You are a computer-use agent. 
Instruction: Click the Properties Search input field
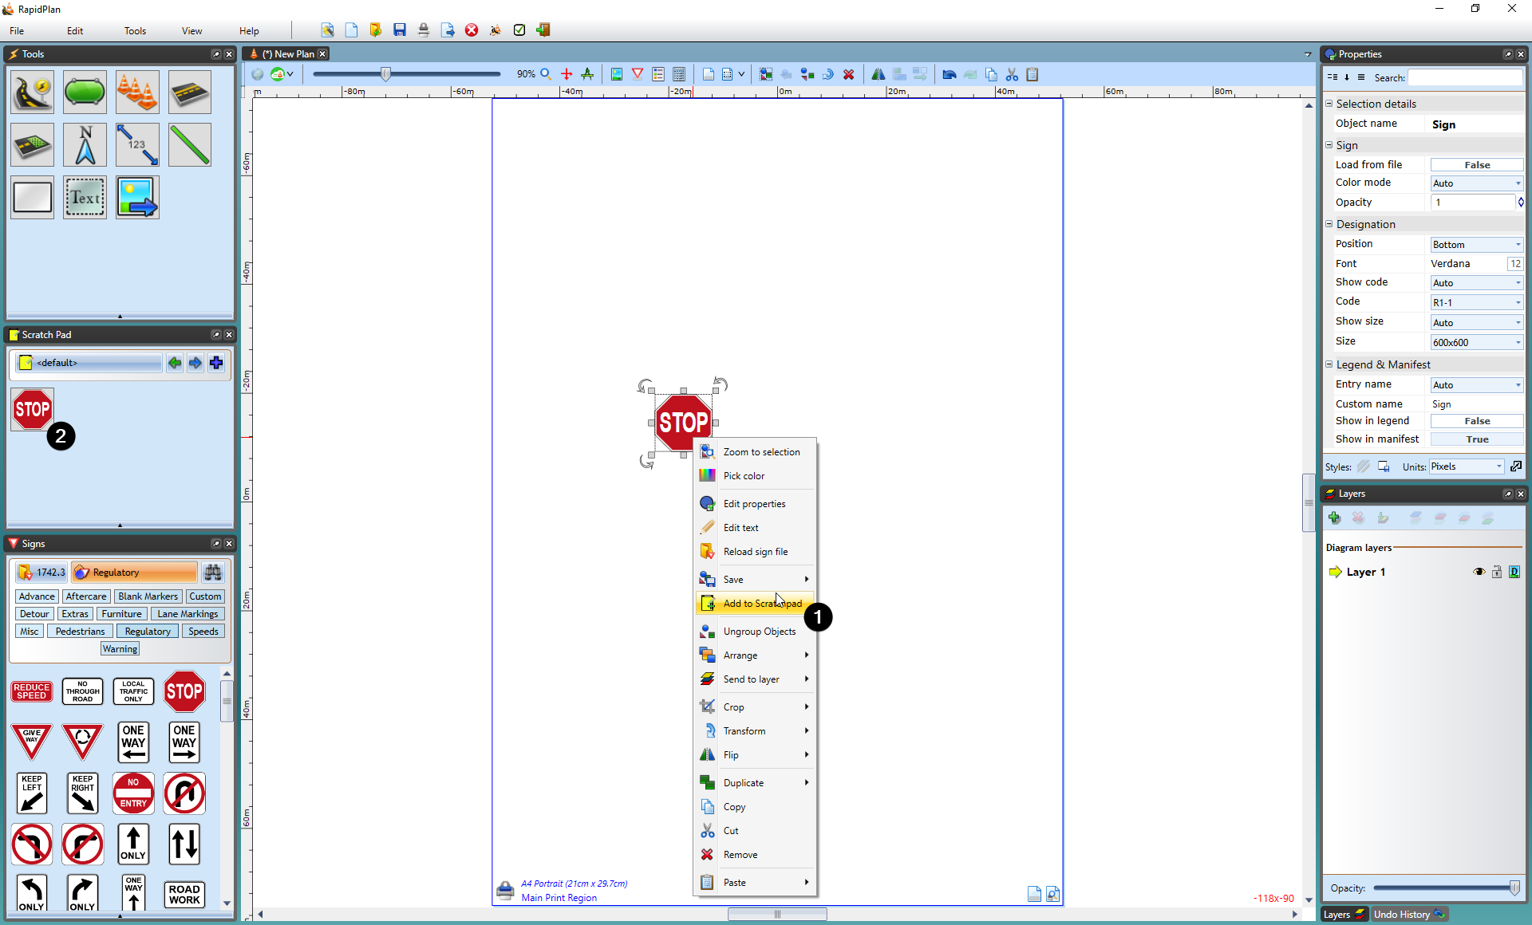click(x=1466, y=77)
